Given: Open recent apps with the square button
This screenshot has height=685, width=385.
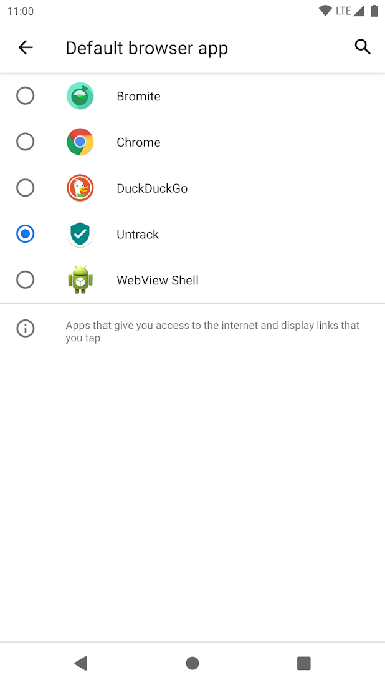Looking at the screenshot, I should [x=303, y=663].
